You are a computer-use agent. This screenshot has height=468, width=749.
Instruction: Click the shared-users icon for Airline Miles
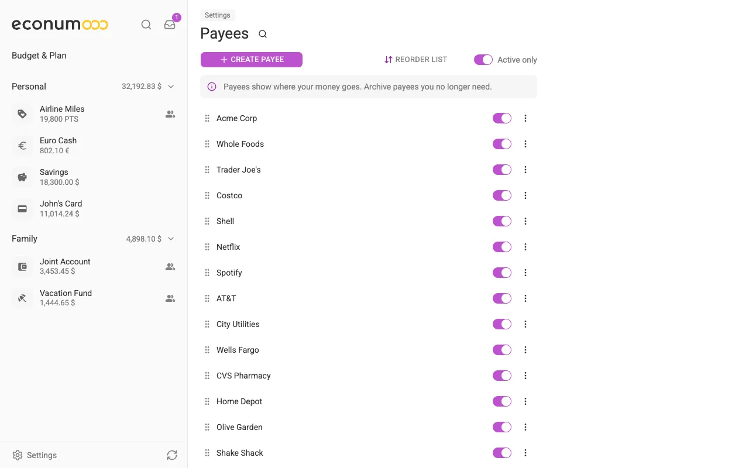pos(170,114)
